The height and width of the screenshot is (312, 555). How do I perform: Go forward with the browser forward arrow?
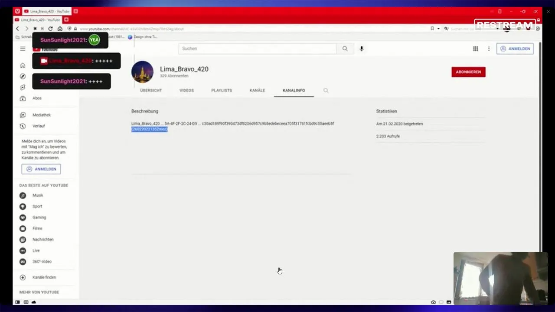pyautogui.click(x=26, y=29)
